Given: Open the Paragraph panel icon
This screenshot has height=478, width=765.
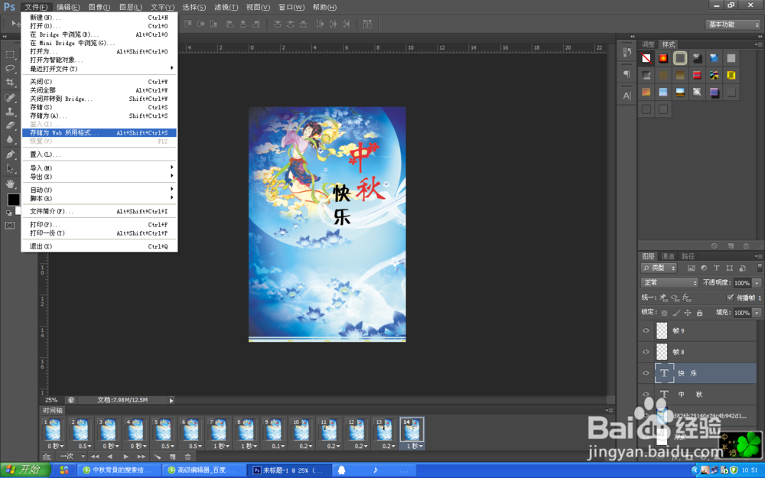Looking at the screenshot, I should [627, 74].
